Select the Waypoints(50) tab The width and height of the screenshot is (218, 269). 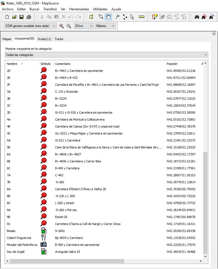click(24, 39)
